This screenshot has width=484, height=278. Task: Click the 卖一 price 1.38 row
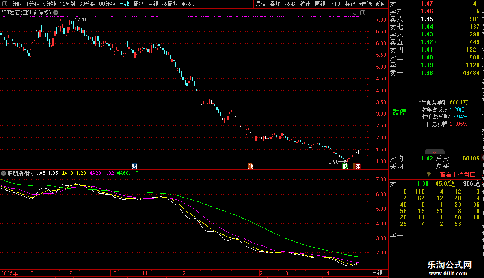[x=435, y=73]
